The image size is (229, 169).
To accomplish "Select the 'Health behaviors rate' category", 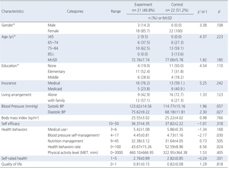I will (x=64, y=147).
